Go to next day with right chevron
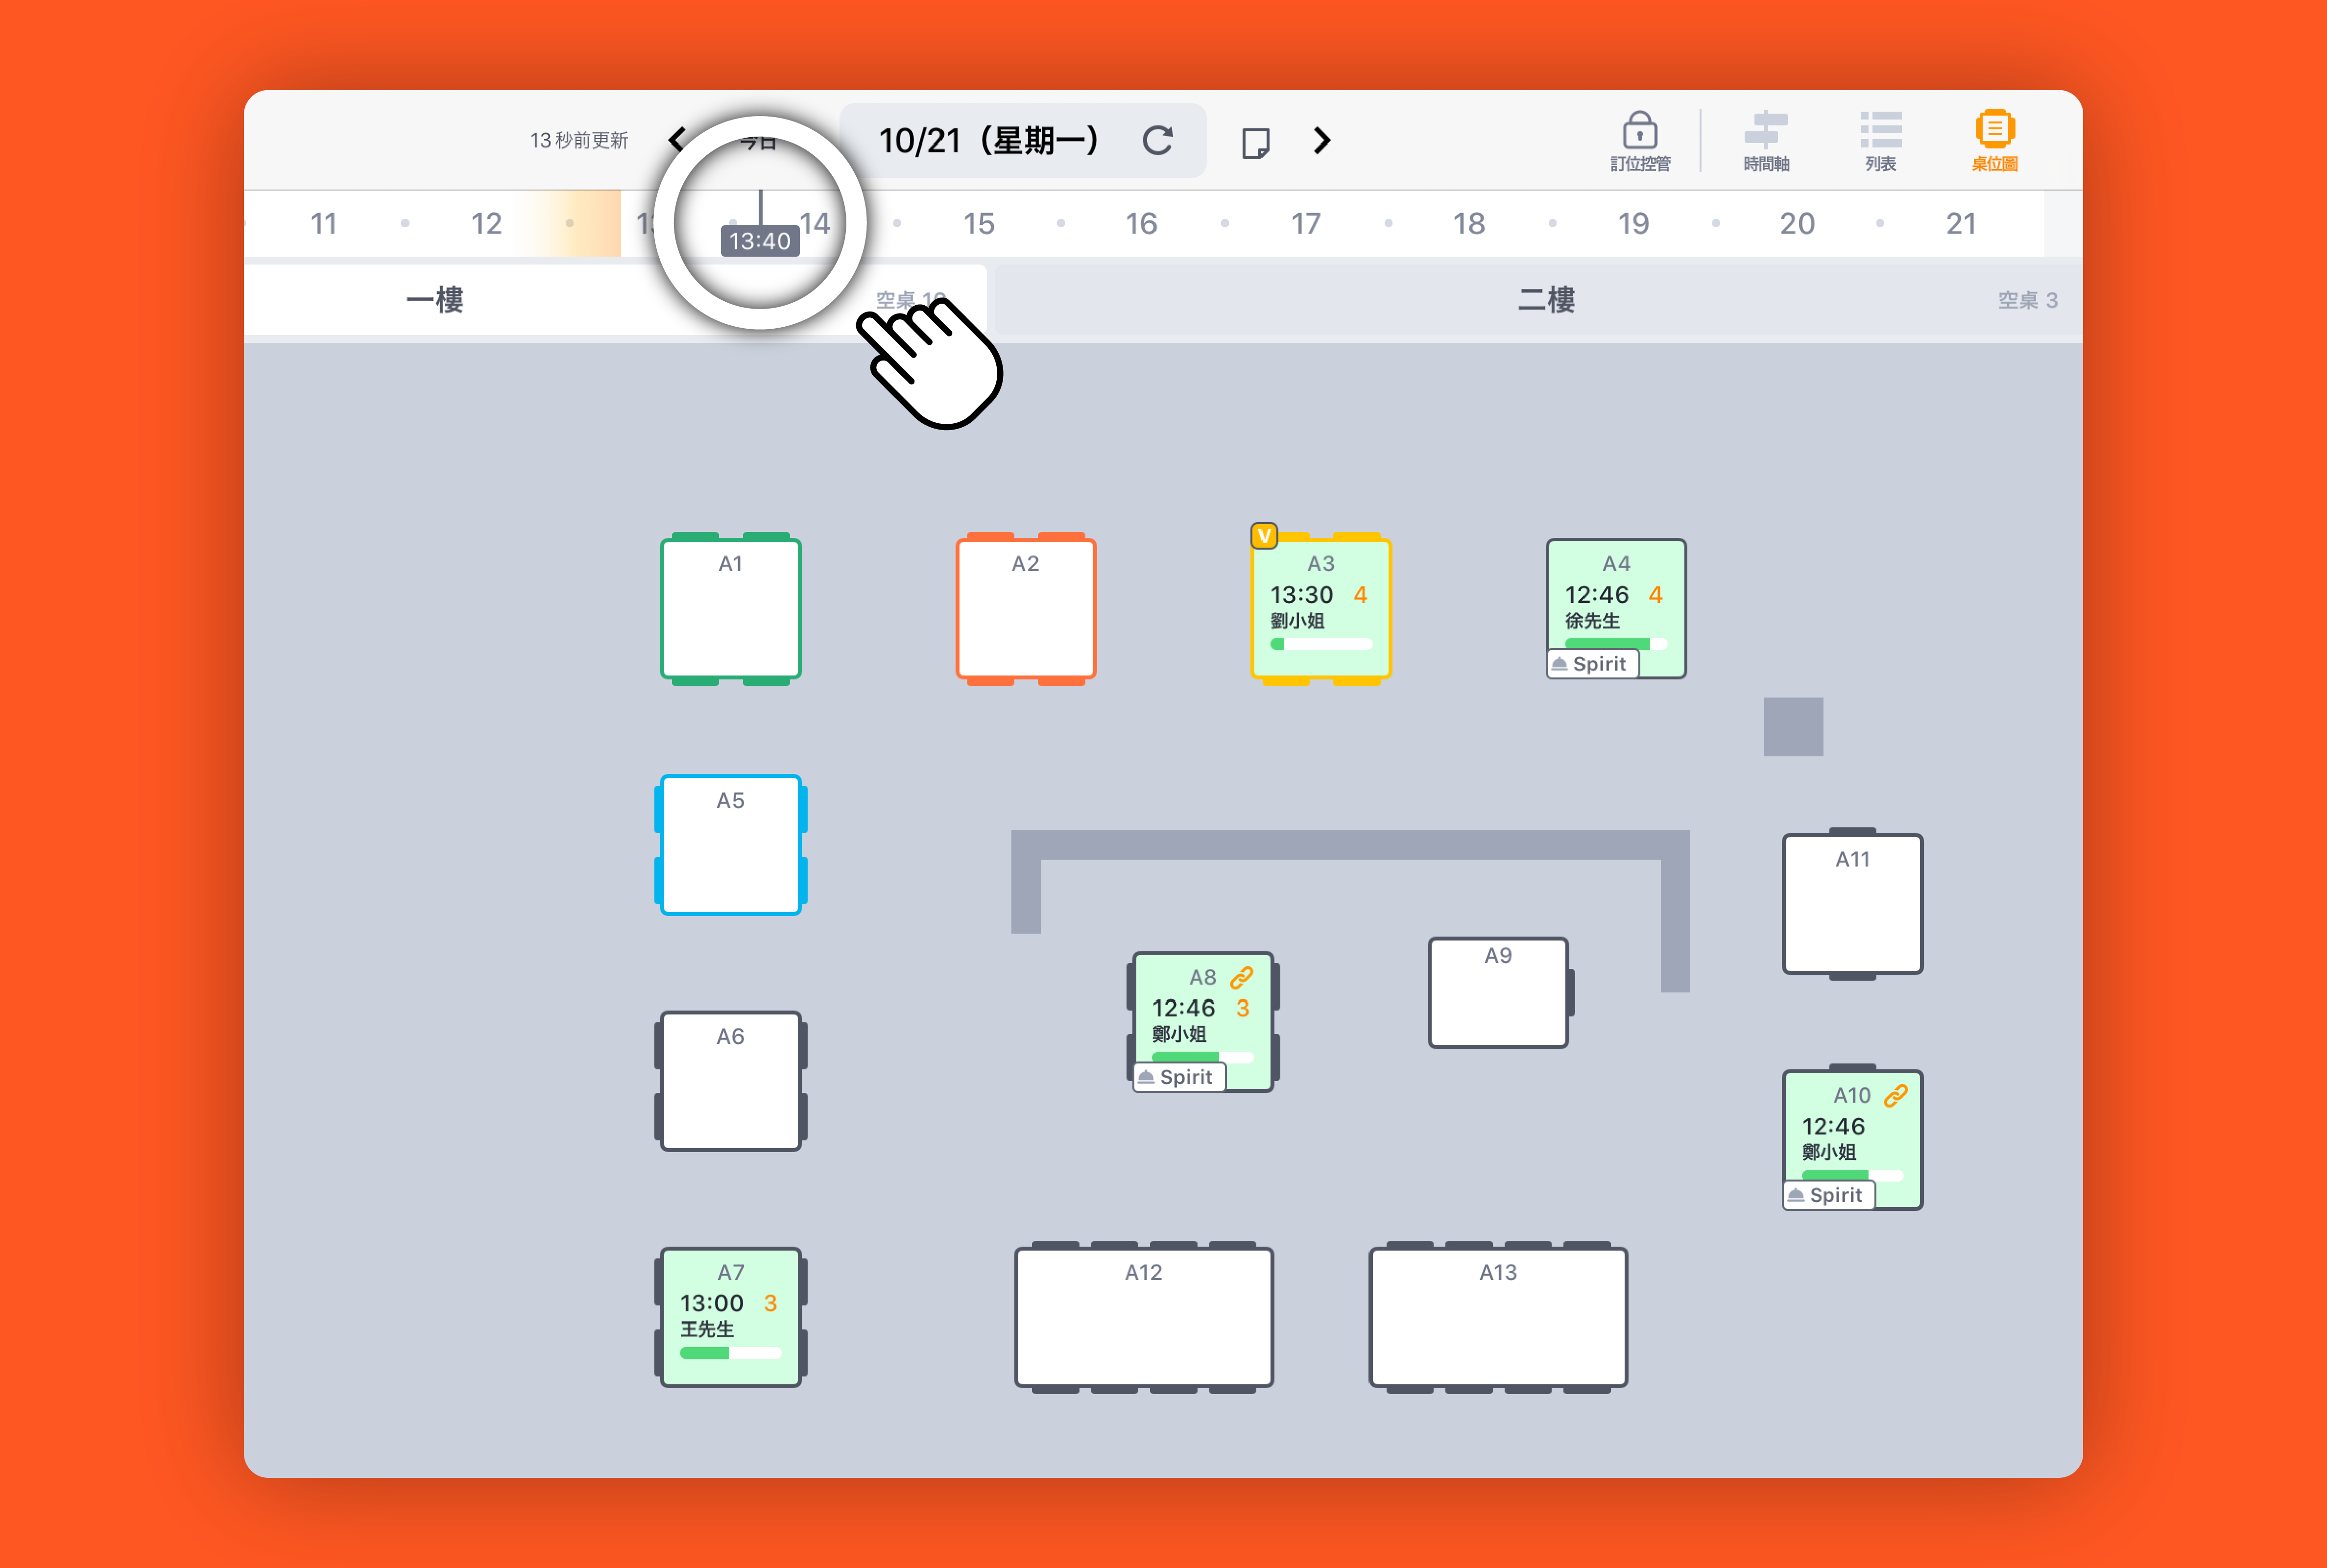The height and width of the screenshot is (1568, 2327). click(x=1321, y=141)
